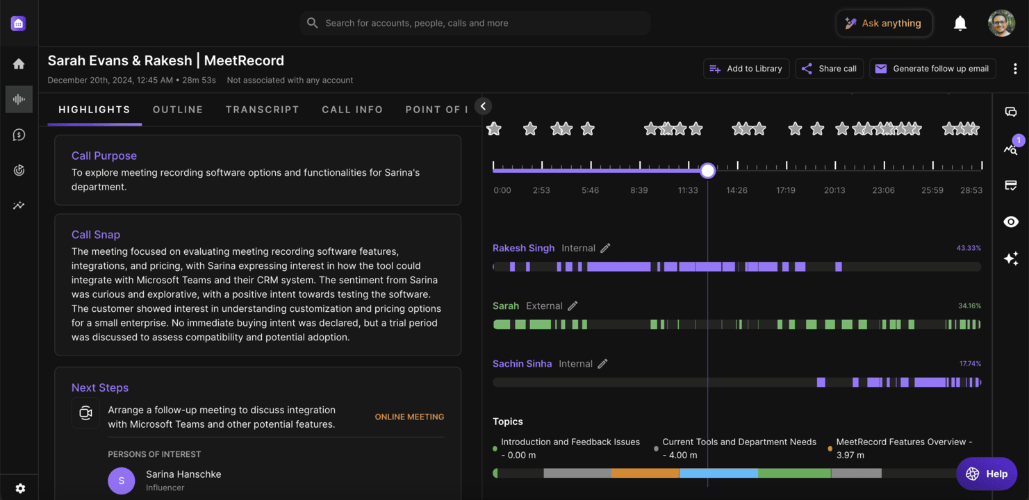Toggle the eye visibility icon in right panel
This screenshot has width=1029, height=500.
pos(1011,222)
